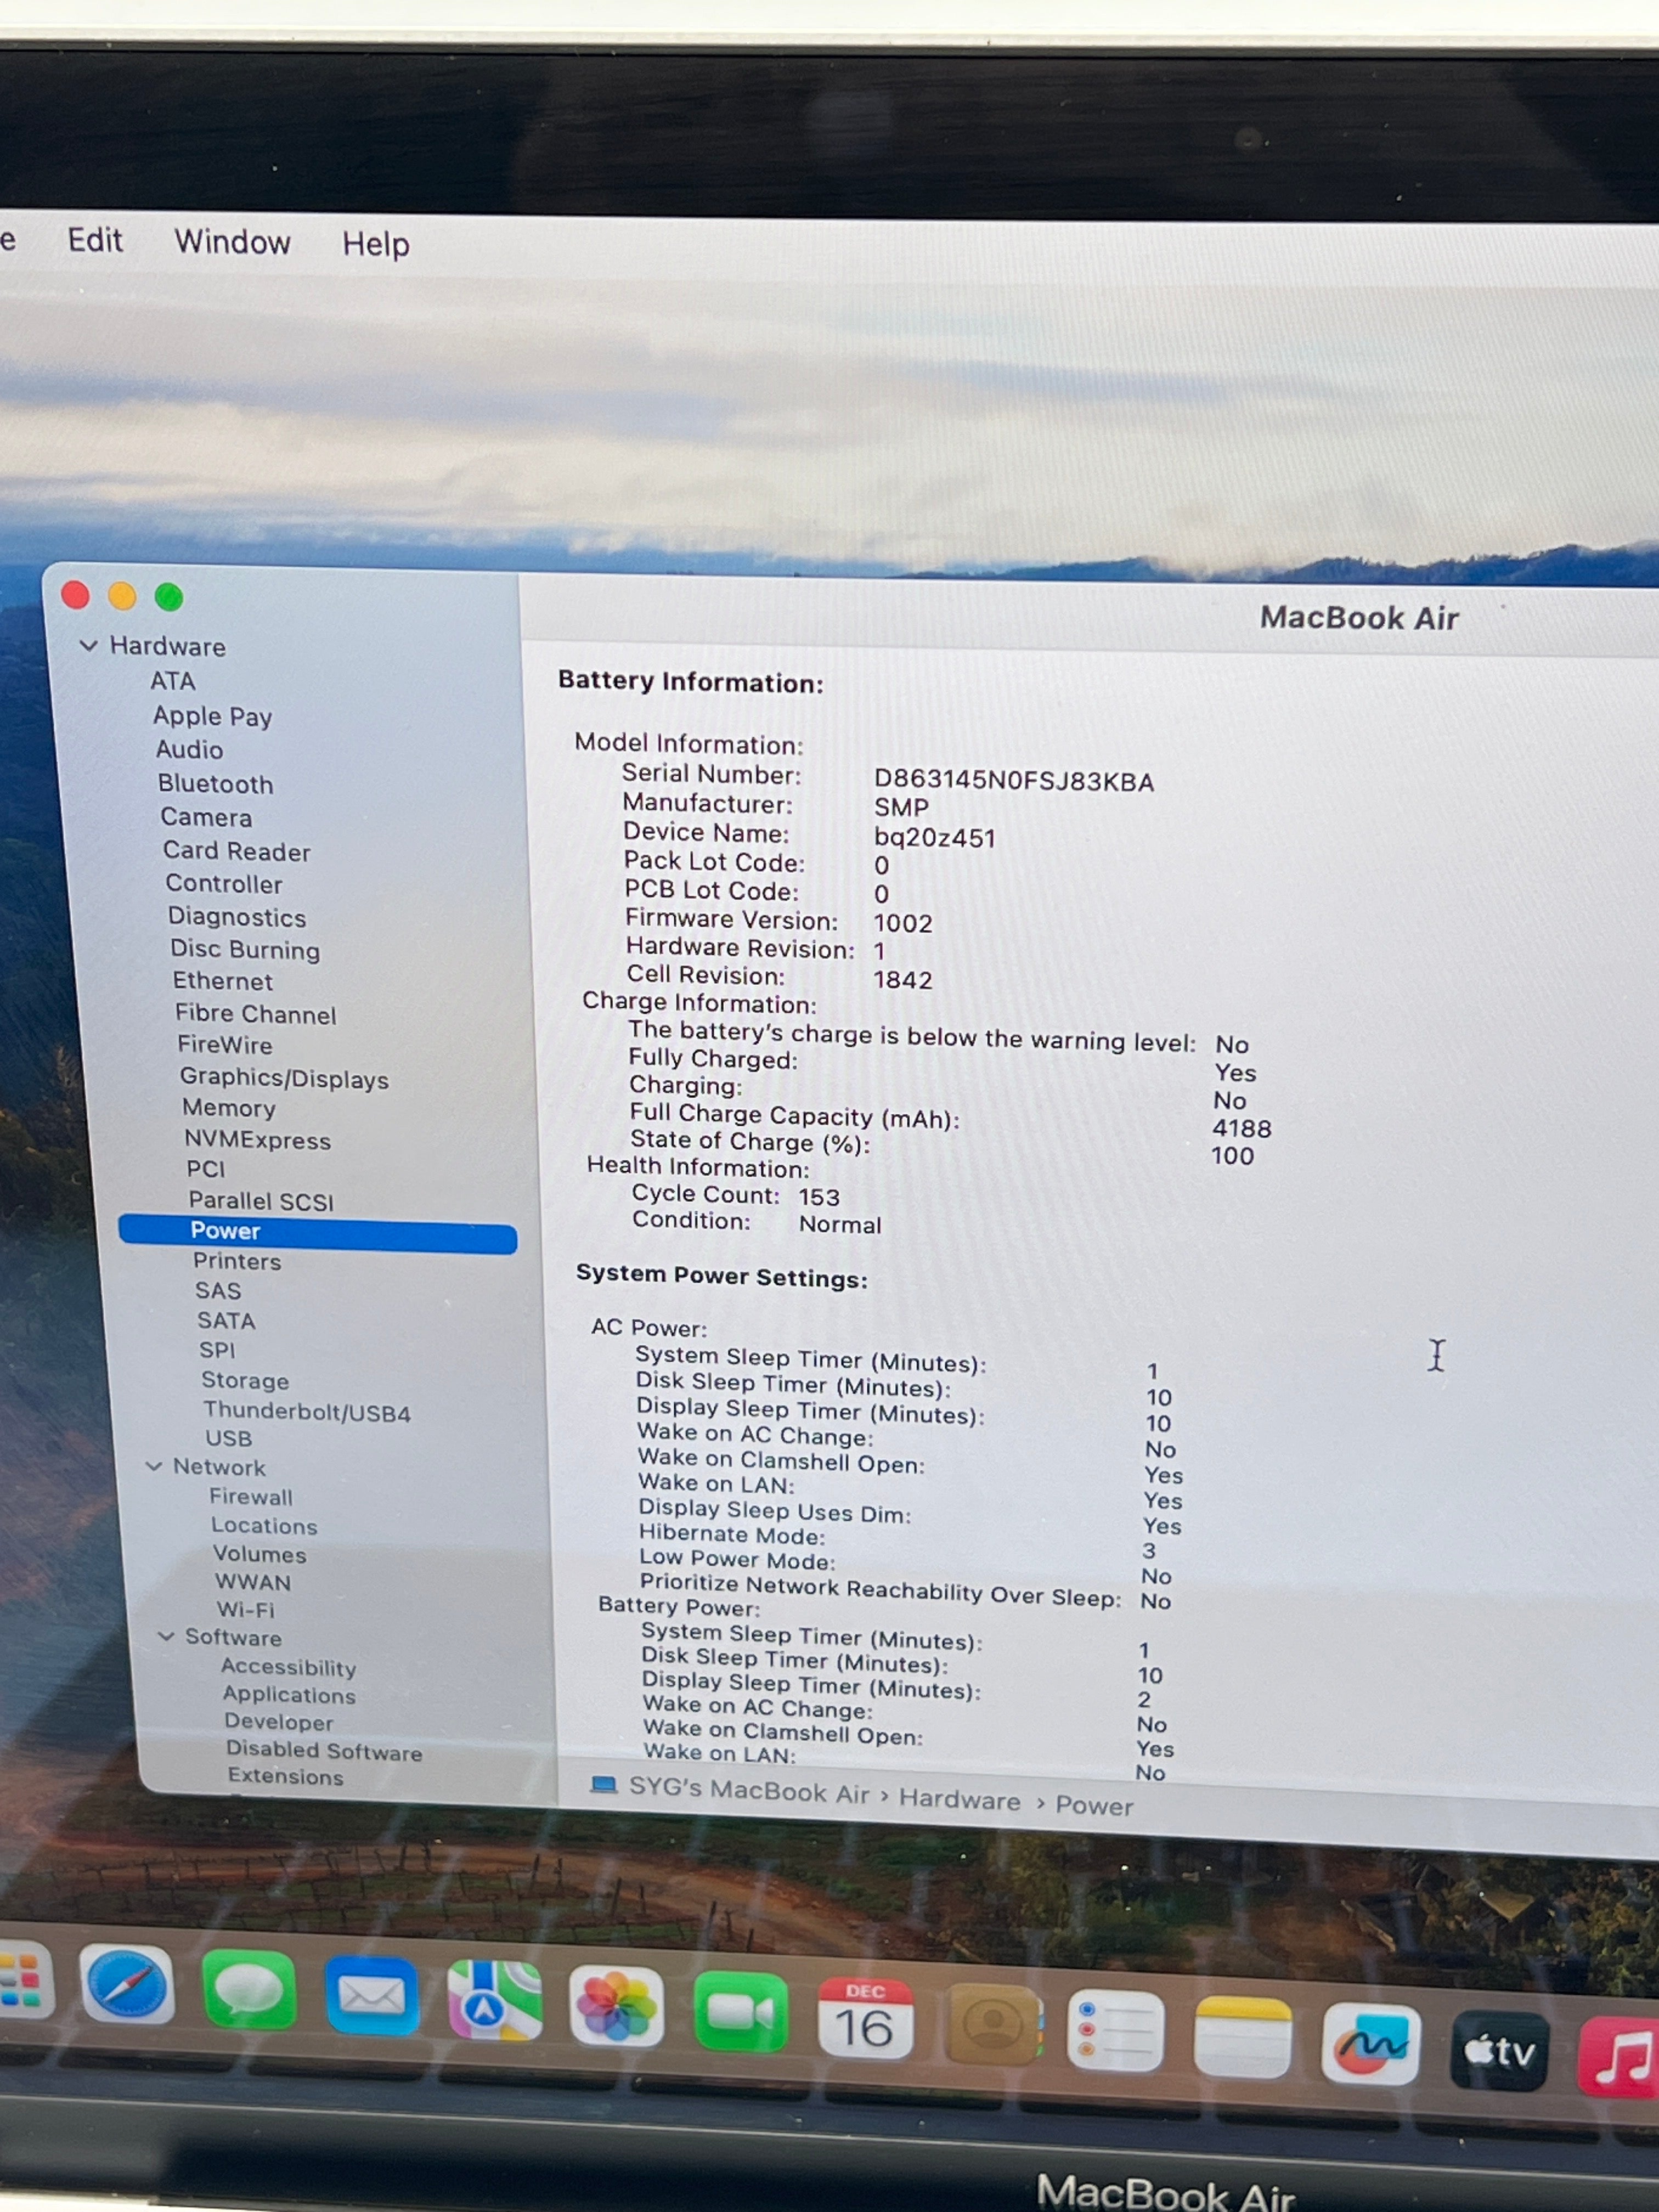Select Camera in the sidebar
Image resolution: width=1659 pixels, height=2212 pixels.
tap(206, 817)
